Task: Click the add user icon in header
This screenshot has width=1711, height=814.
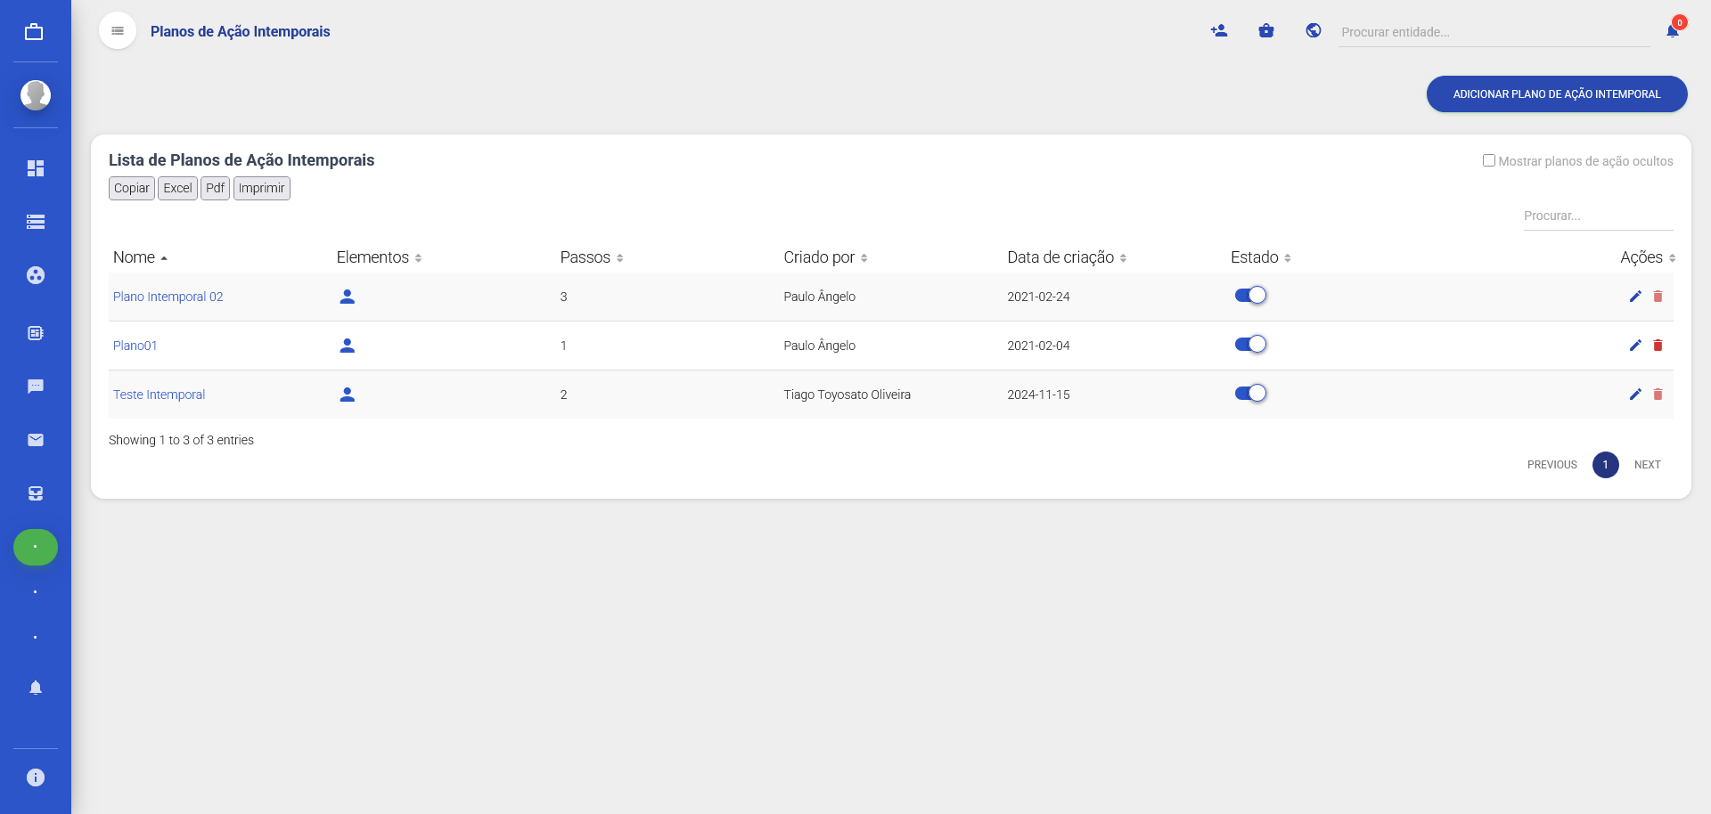Action: (x=1219, y=31)
